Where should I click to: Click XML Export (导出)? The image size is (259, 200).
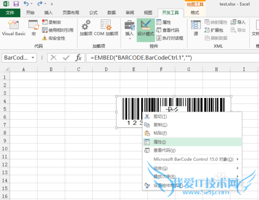pyautogui.click(x=238, y=30)
